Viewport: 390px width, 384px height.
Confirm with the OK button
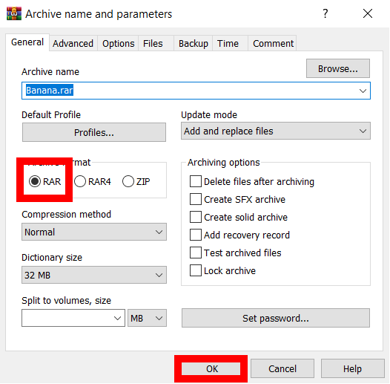(211, 369)
